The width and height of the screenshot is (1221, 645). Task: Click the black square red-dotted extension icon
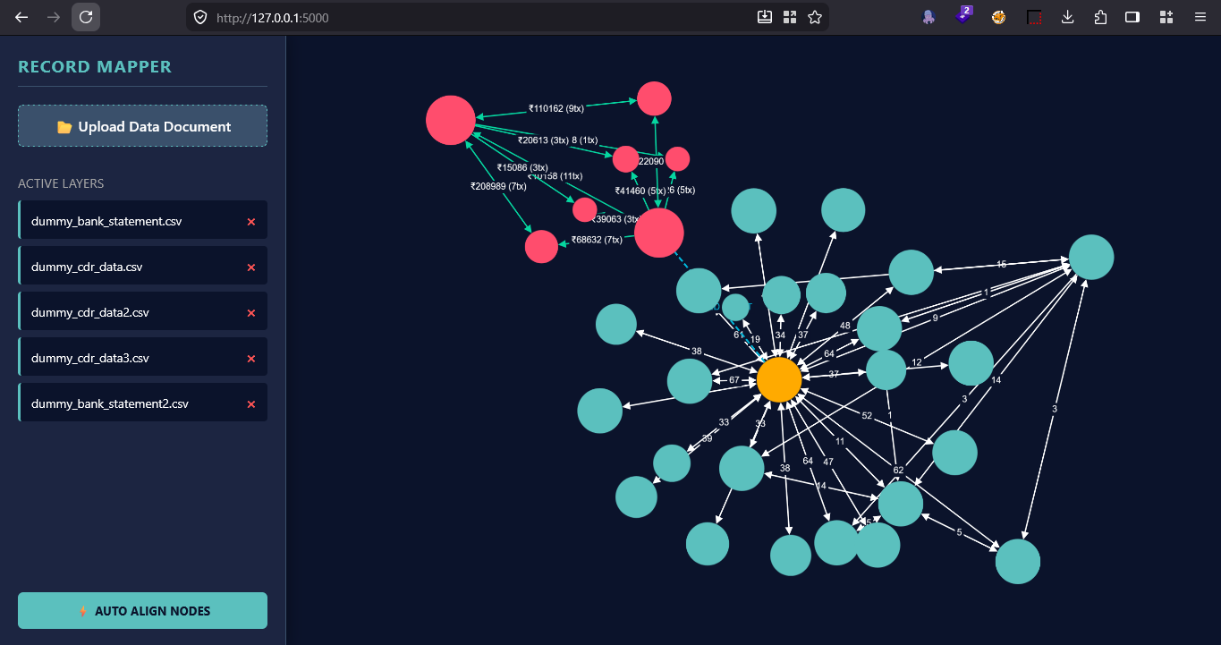pyautogui.click(x=1034, y=17)
